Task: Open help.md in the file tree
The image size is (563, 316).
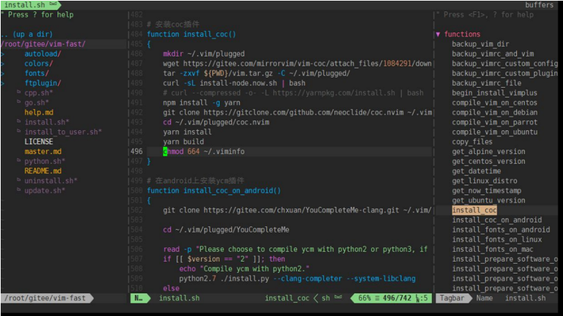Action: (x=39, y=112)
